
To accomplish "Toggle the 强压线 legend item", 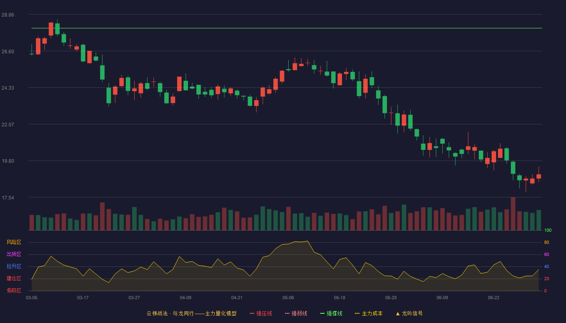I will [261, 313].
